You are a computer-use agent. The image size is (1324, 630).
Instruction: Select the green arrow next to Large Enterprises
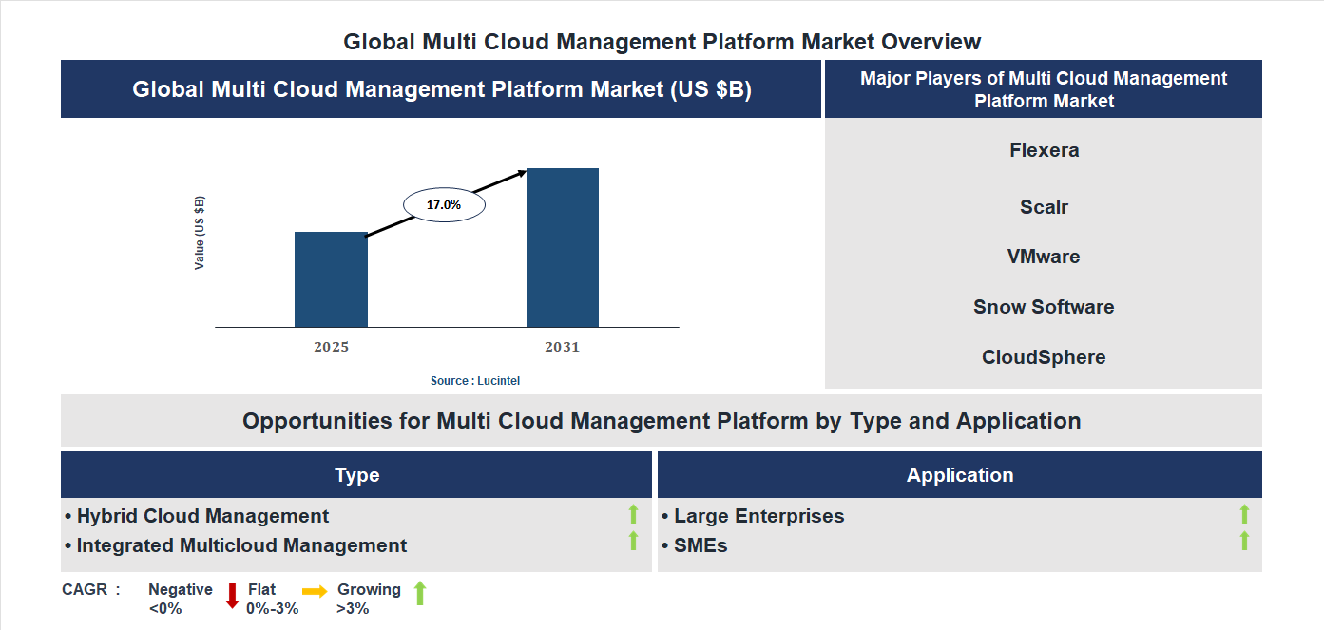1245,515
